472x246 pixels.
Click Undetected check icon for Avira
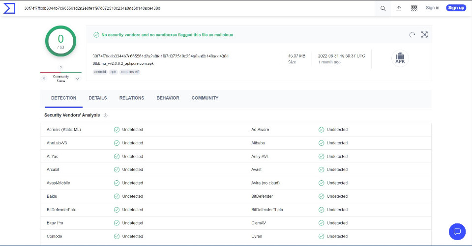tap(322, 183)
